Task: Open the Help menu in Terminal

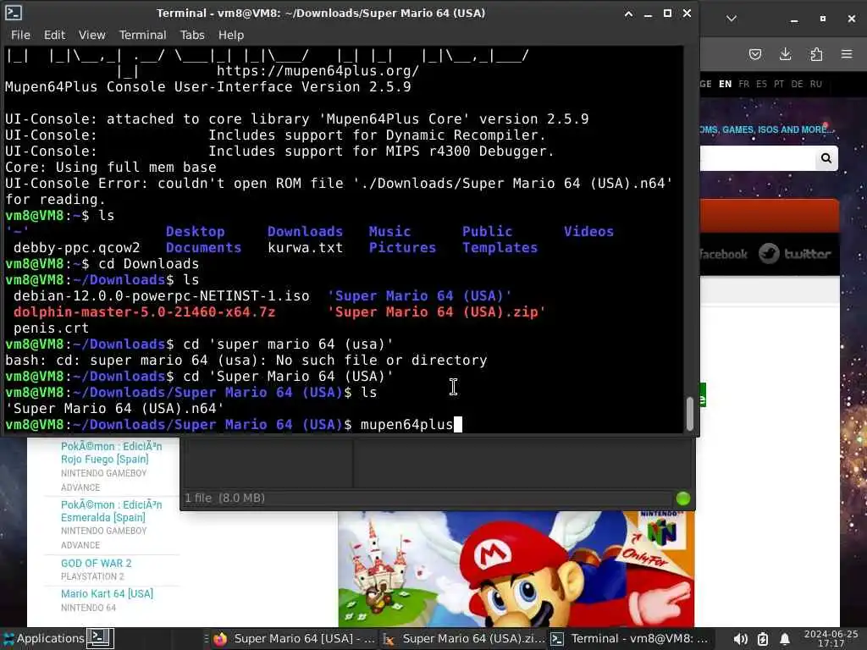Action: tap(230, 35)
